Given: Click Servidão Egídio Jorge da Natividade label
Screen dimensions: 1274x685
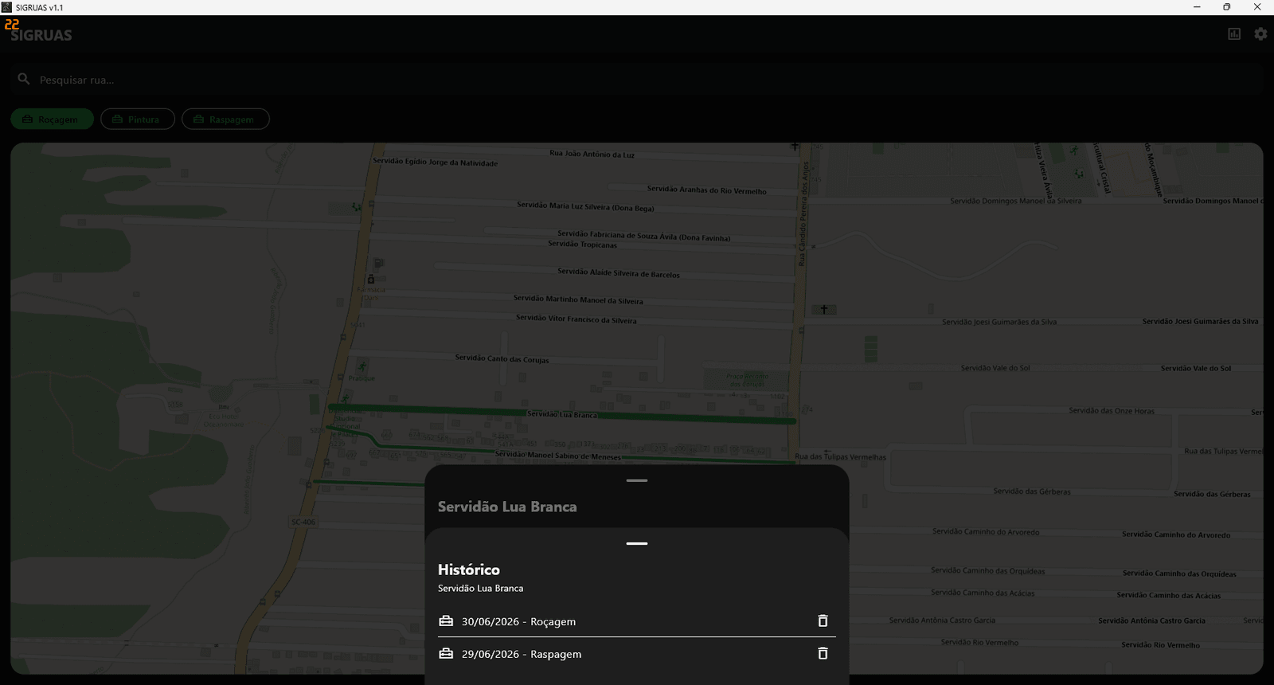Looking at the screenshot, I should coord(435,162).
